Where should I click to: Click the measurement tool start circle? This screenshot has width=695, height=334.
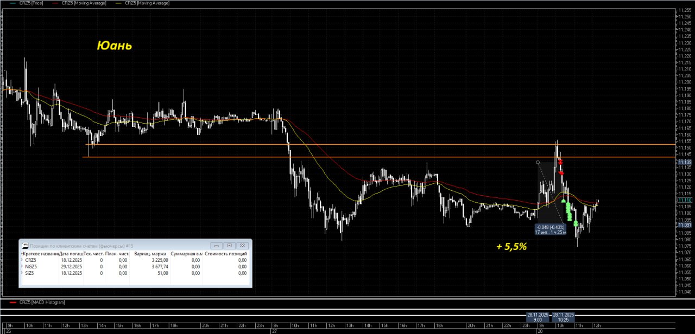538,162
